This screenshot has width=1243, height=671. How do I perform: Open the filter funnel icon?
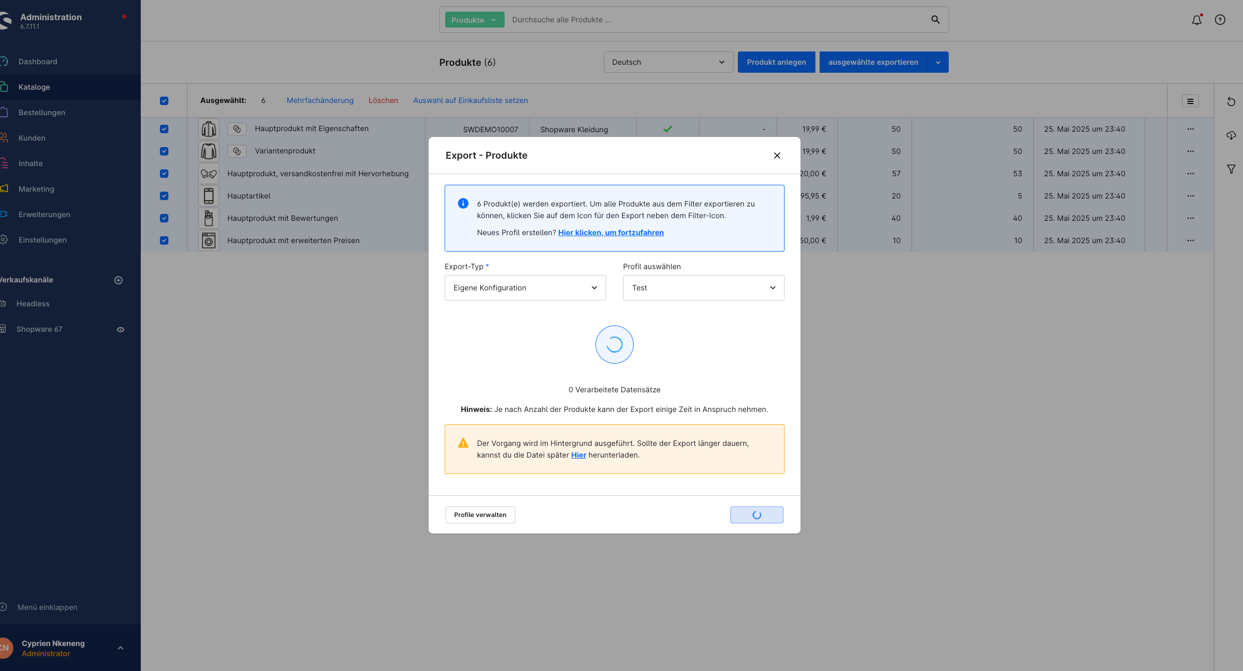[1231, 169]
